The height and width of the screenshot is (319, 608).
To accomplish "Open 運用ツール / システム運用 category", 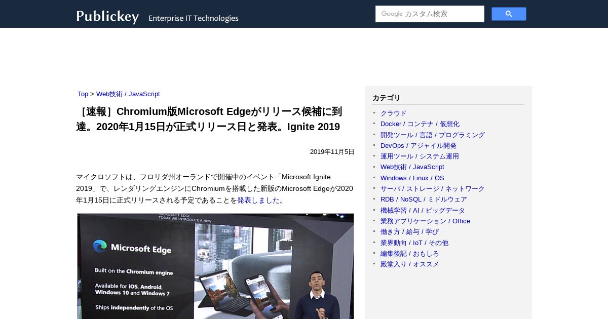I will click(420, 156).
